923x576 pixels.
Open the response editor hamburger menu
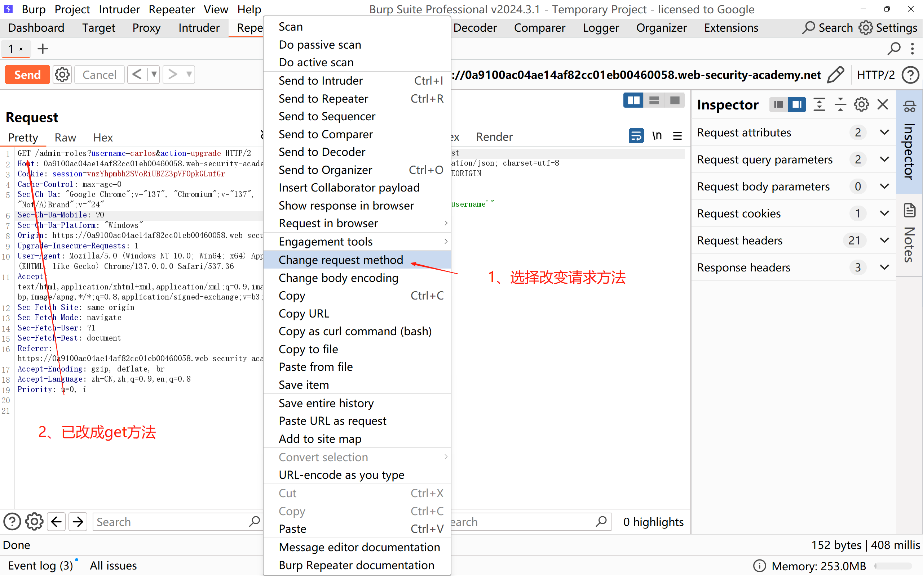[677, 136]
